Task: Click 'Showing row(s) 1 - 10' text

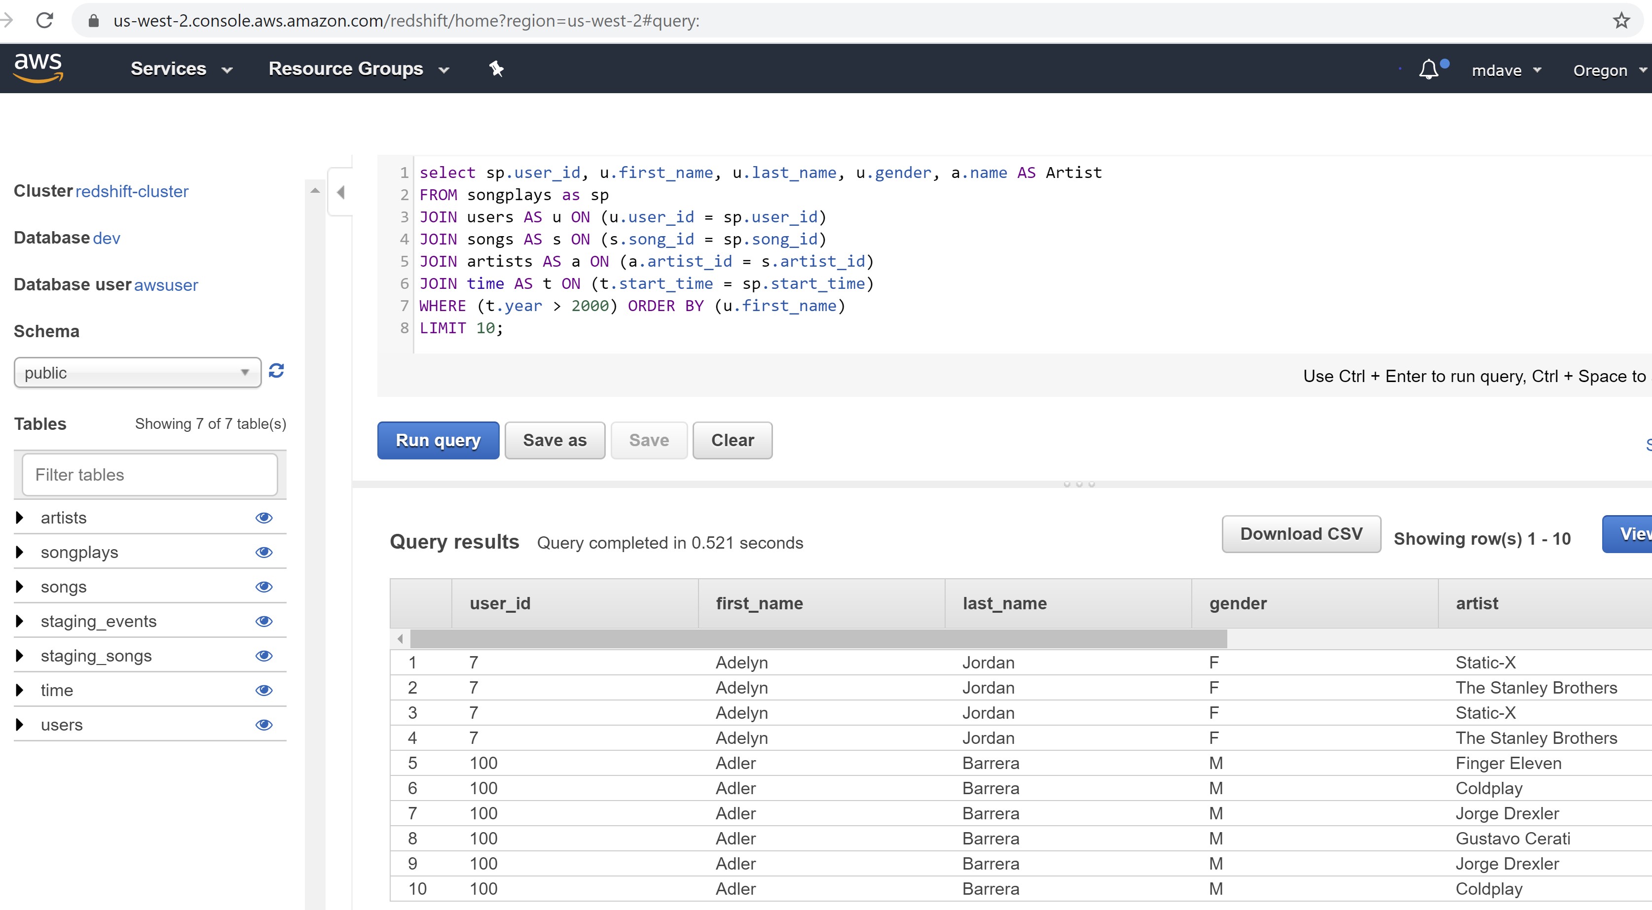Action: pos(1482,538)
